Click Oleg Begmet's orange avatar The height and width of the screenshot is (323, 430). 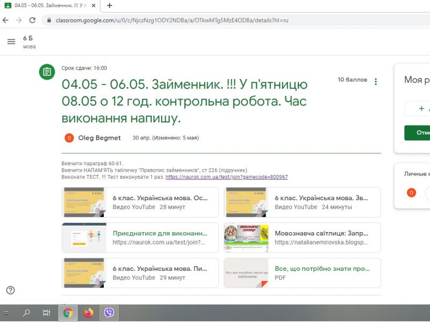(69, 138)
